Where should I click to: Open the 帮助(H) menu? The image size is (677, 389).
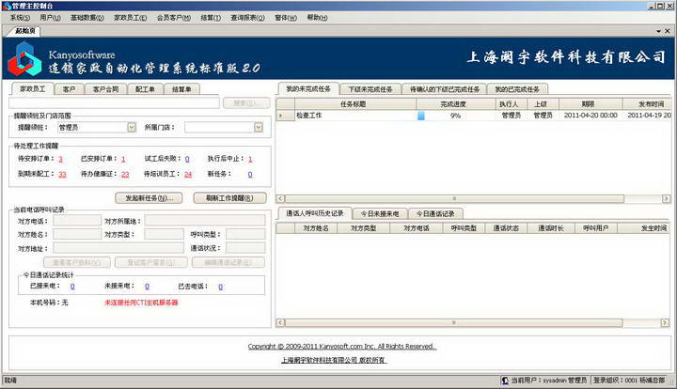pos(318,18)
